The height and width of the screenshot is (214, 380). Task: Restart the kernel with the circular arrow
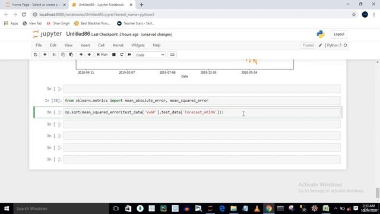(122, 55)
